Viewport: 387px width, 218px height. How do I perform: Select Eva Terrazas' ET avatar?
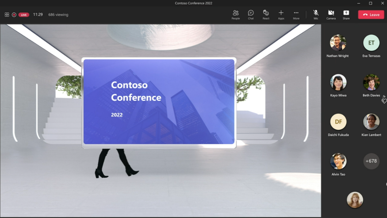371,43
